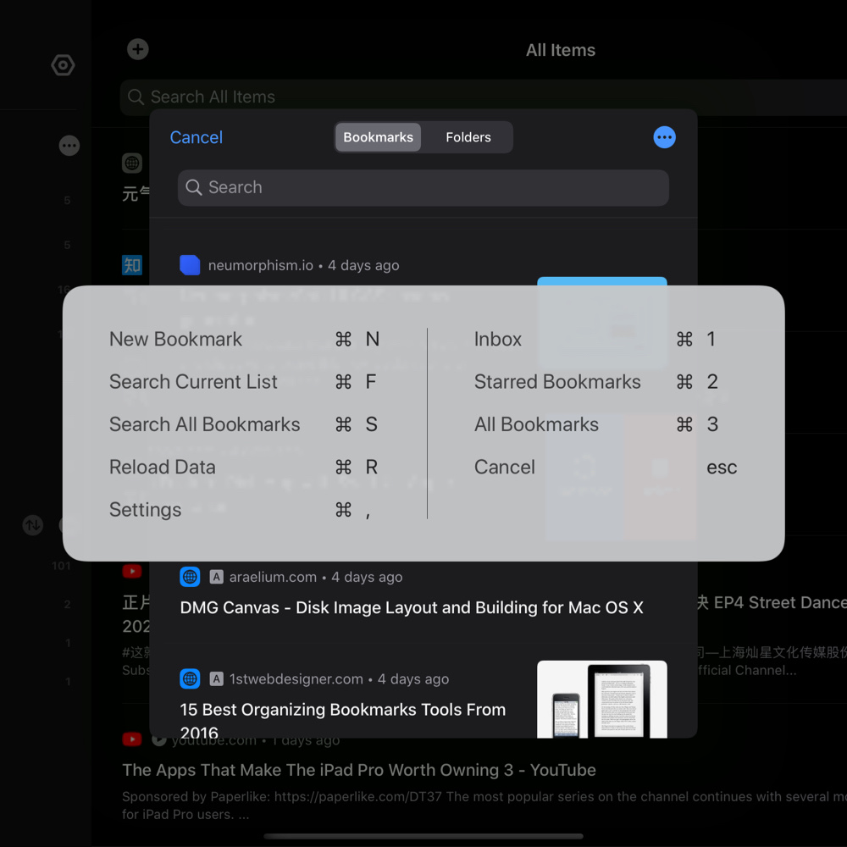Click the sort arrows icon in sidebar
Screen dimensions: 847x847
pos(32,525)
